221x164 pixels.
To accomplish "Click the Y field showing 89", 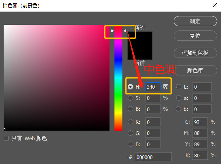I will click(200, 144).
